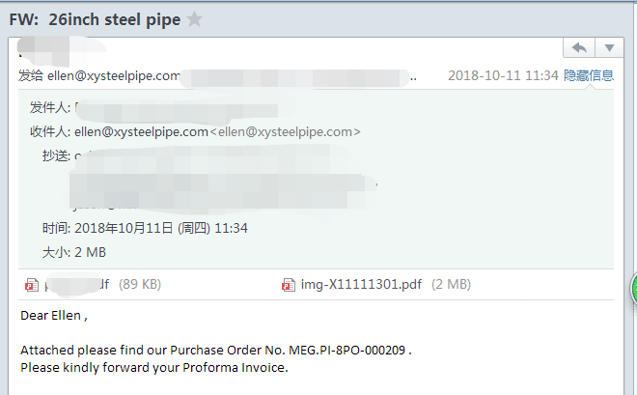Click ellen@xysteelpipe.com in the 收件人 row
Image resolution: width=637 pixels, height=395 pixels.
click(x=141, y=132)
